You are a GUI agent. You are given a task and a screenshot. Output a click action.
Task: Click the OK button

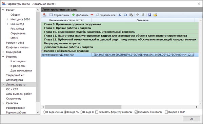(191, 119)
